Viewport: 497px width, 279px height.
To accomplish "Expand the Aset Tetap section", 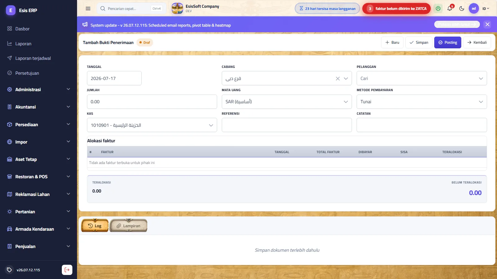I will (x=39, y=159).
